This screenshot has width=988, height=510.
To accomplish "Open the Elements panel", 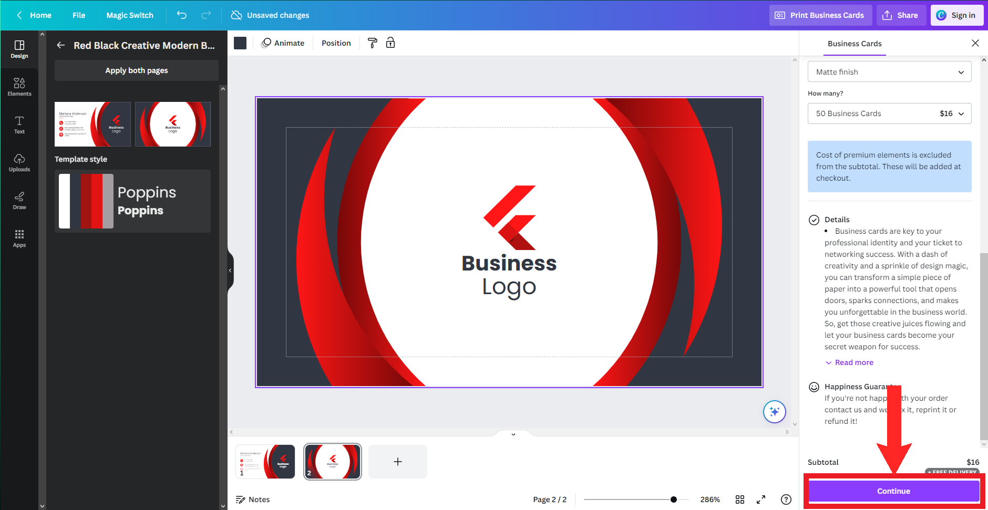I will [19, 87].
